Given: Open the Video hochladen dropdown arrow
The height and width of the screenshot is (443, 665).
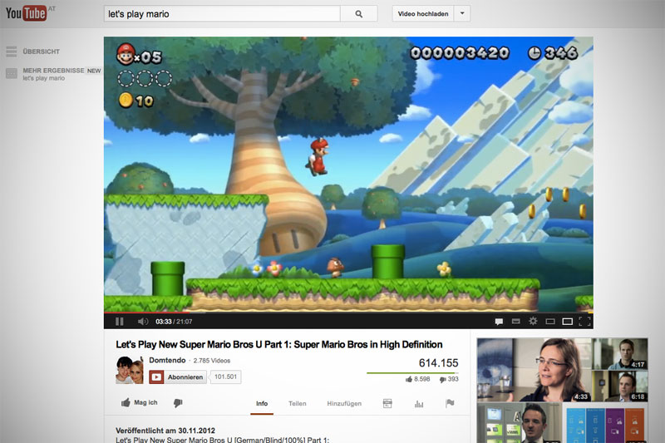Looking at the screenshot, I should point(462,13).
